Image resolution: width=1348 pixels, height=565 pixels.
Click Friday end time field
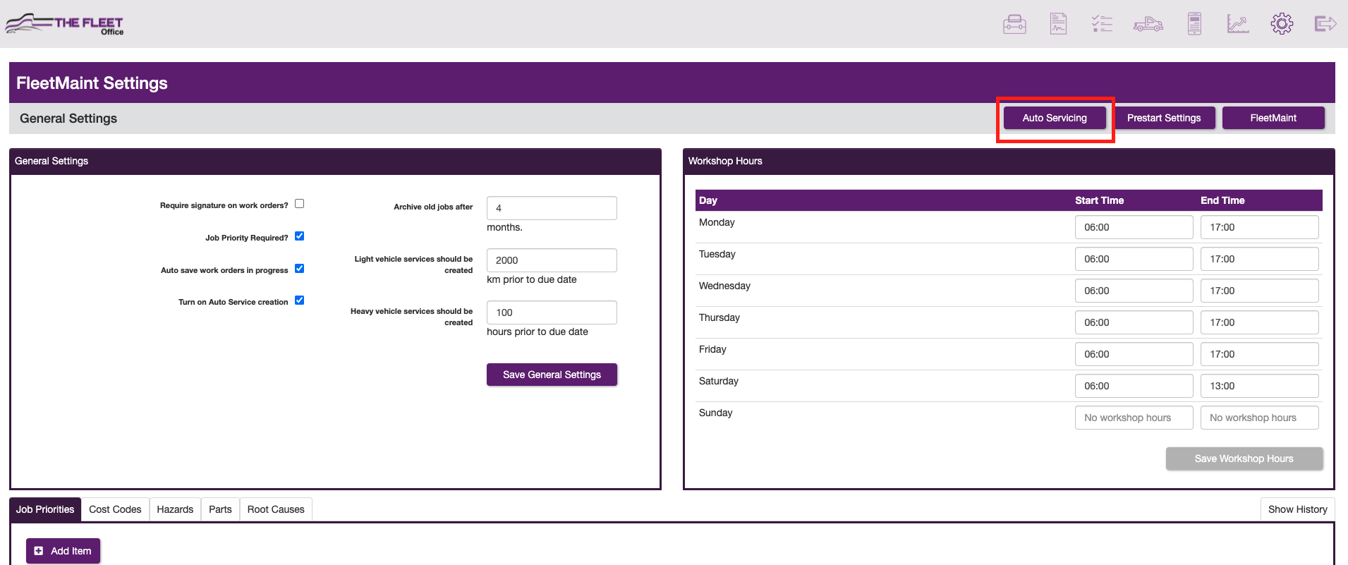1259,354
